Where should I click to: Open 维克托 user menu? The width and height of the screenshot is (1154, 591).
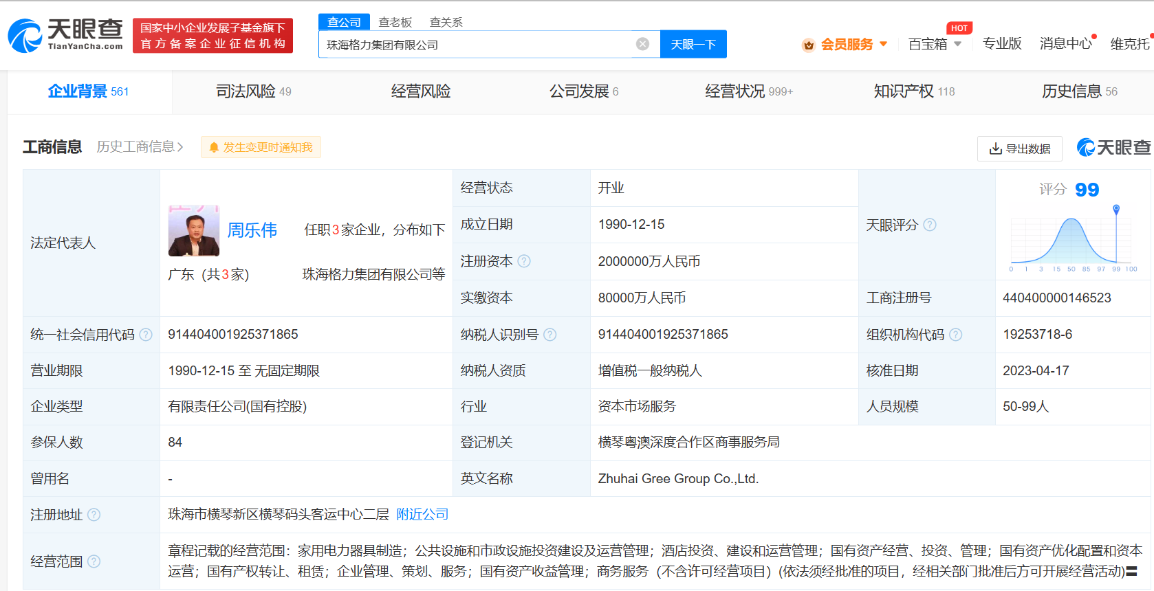(x=1129, y=44)
